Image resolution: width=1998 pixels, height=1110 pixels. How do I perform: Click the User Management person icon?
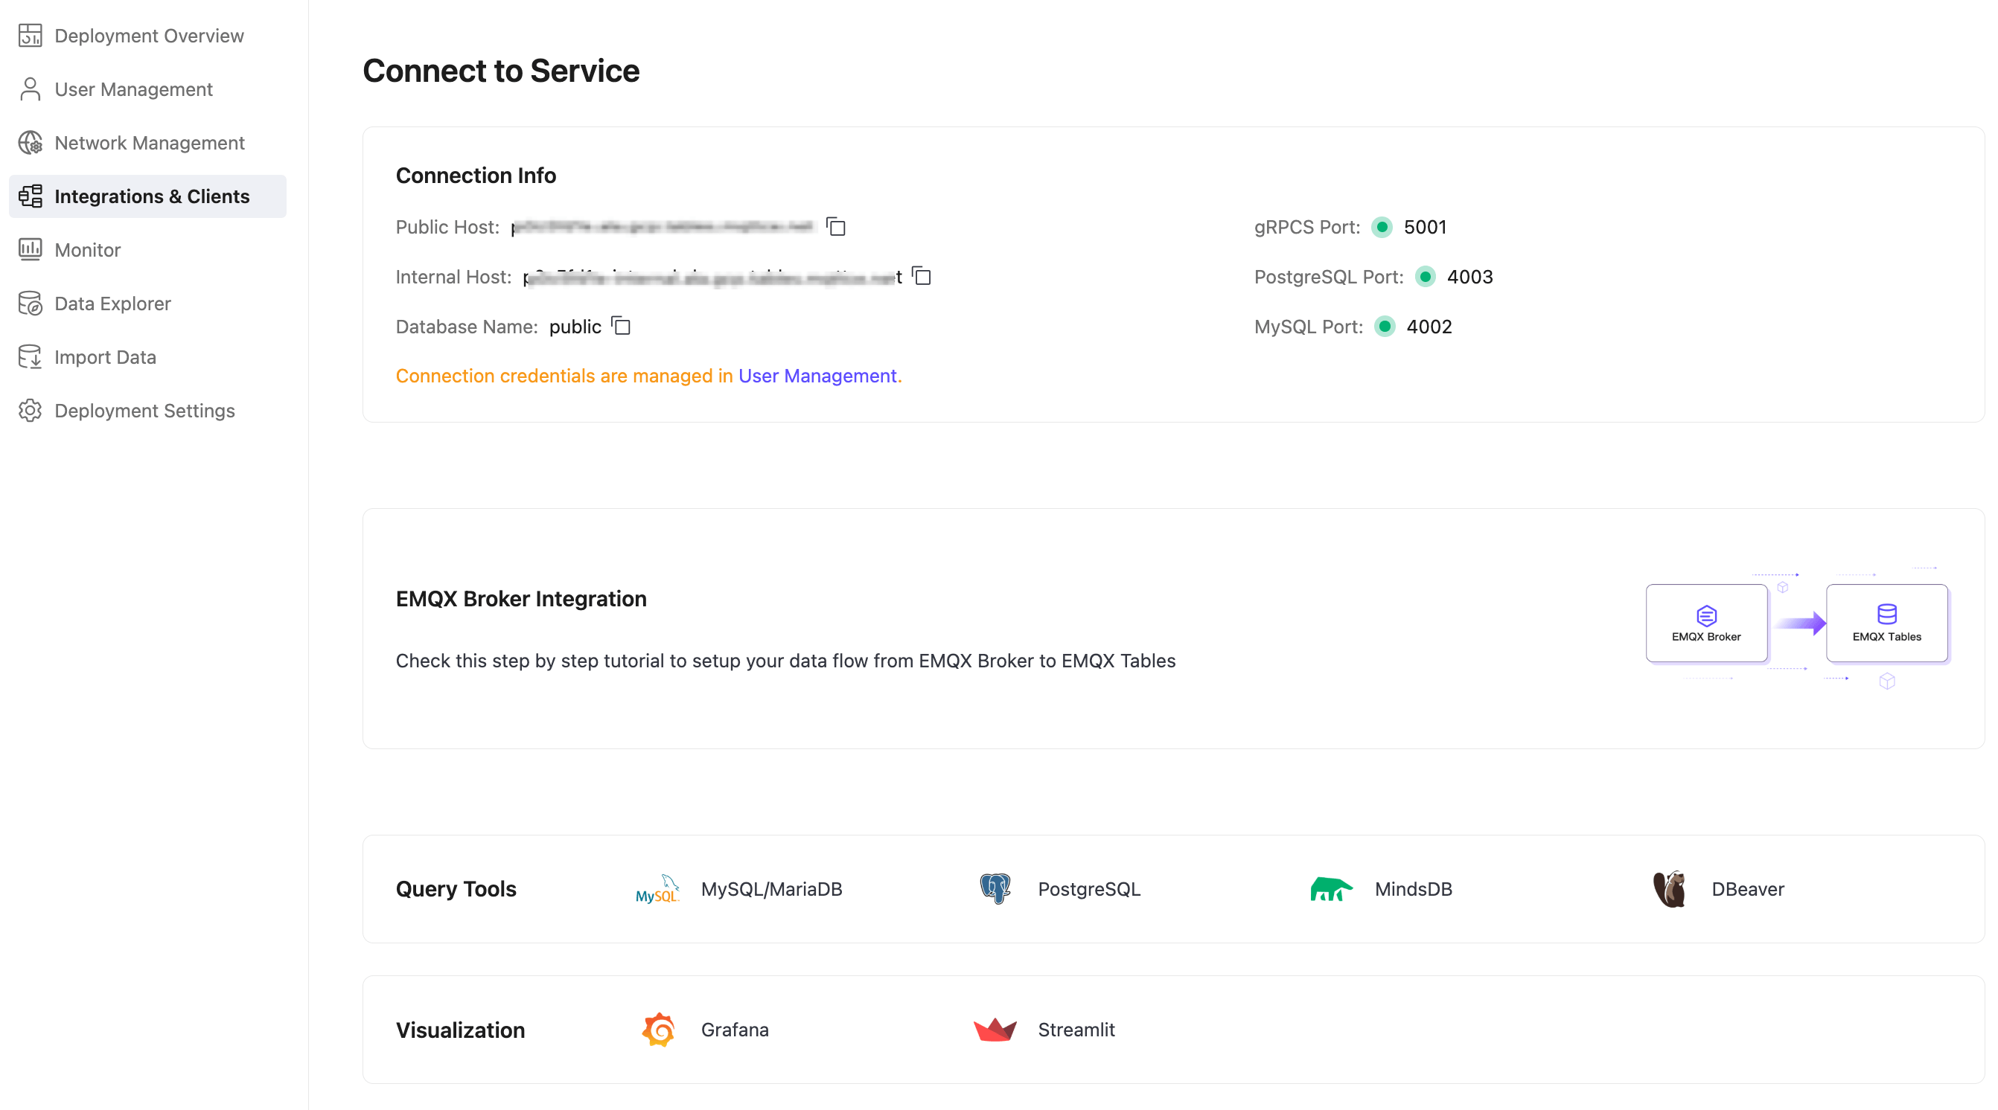[x=31, y=89]
